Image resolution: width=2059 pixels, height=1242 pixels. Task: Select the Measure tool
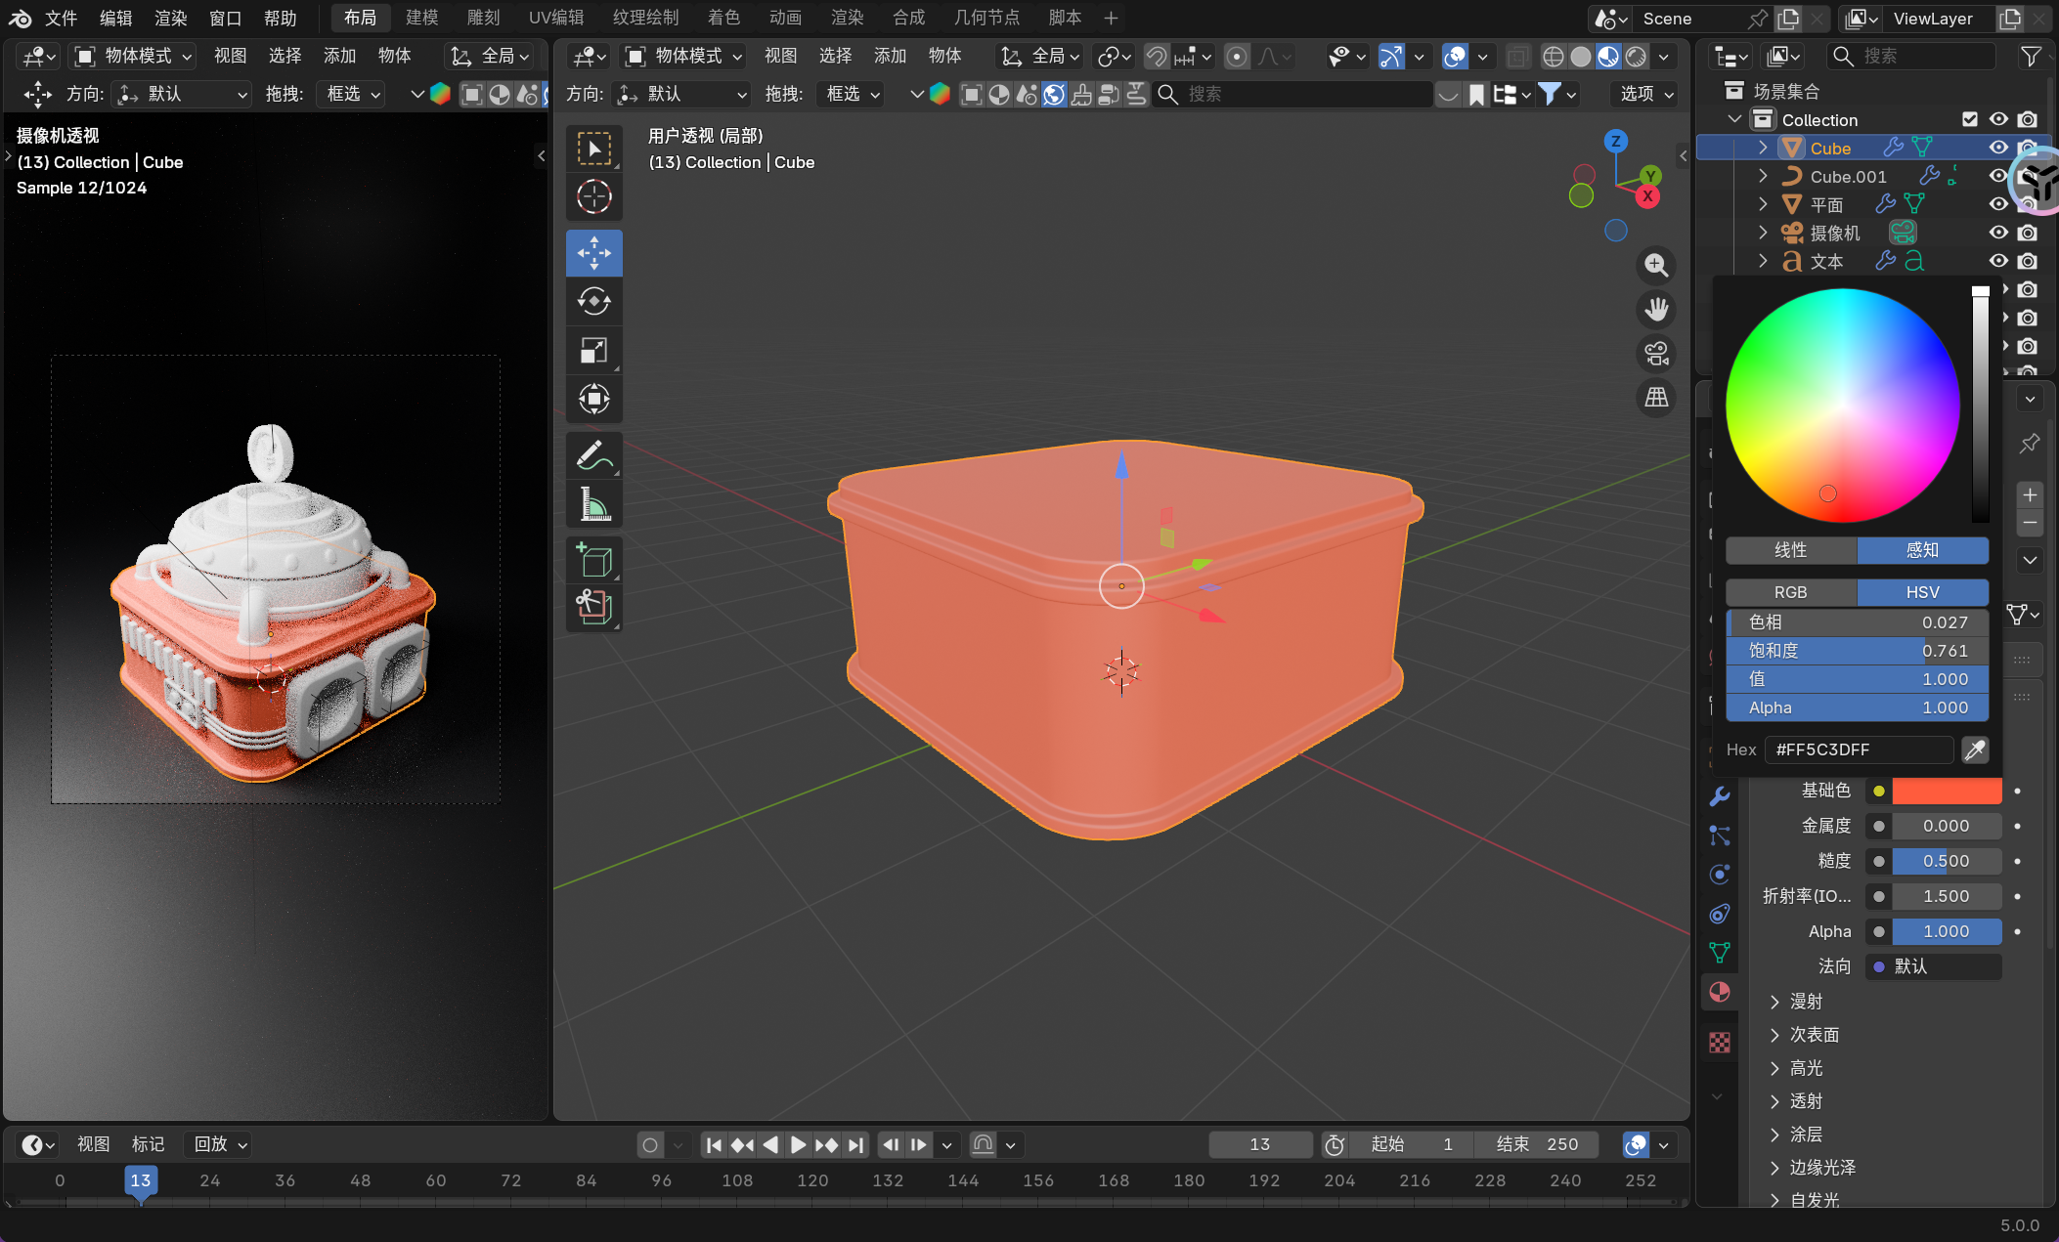[x=593, y=504]
